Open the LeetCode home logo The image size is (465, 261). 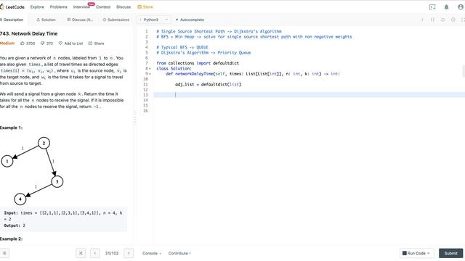point(12,7)
